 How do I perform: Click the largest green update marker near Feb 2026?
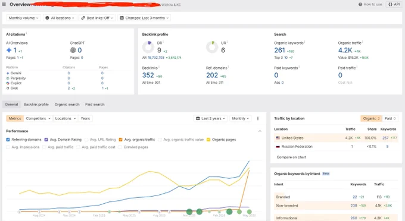click(229, 211)
